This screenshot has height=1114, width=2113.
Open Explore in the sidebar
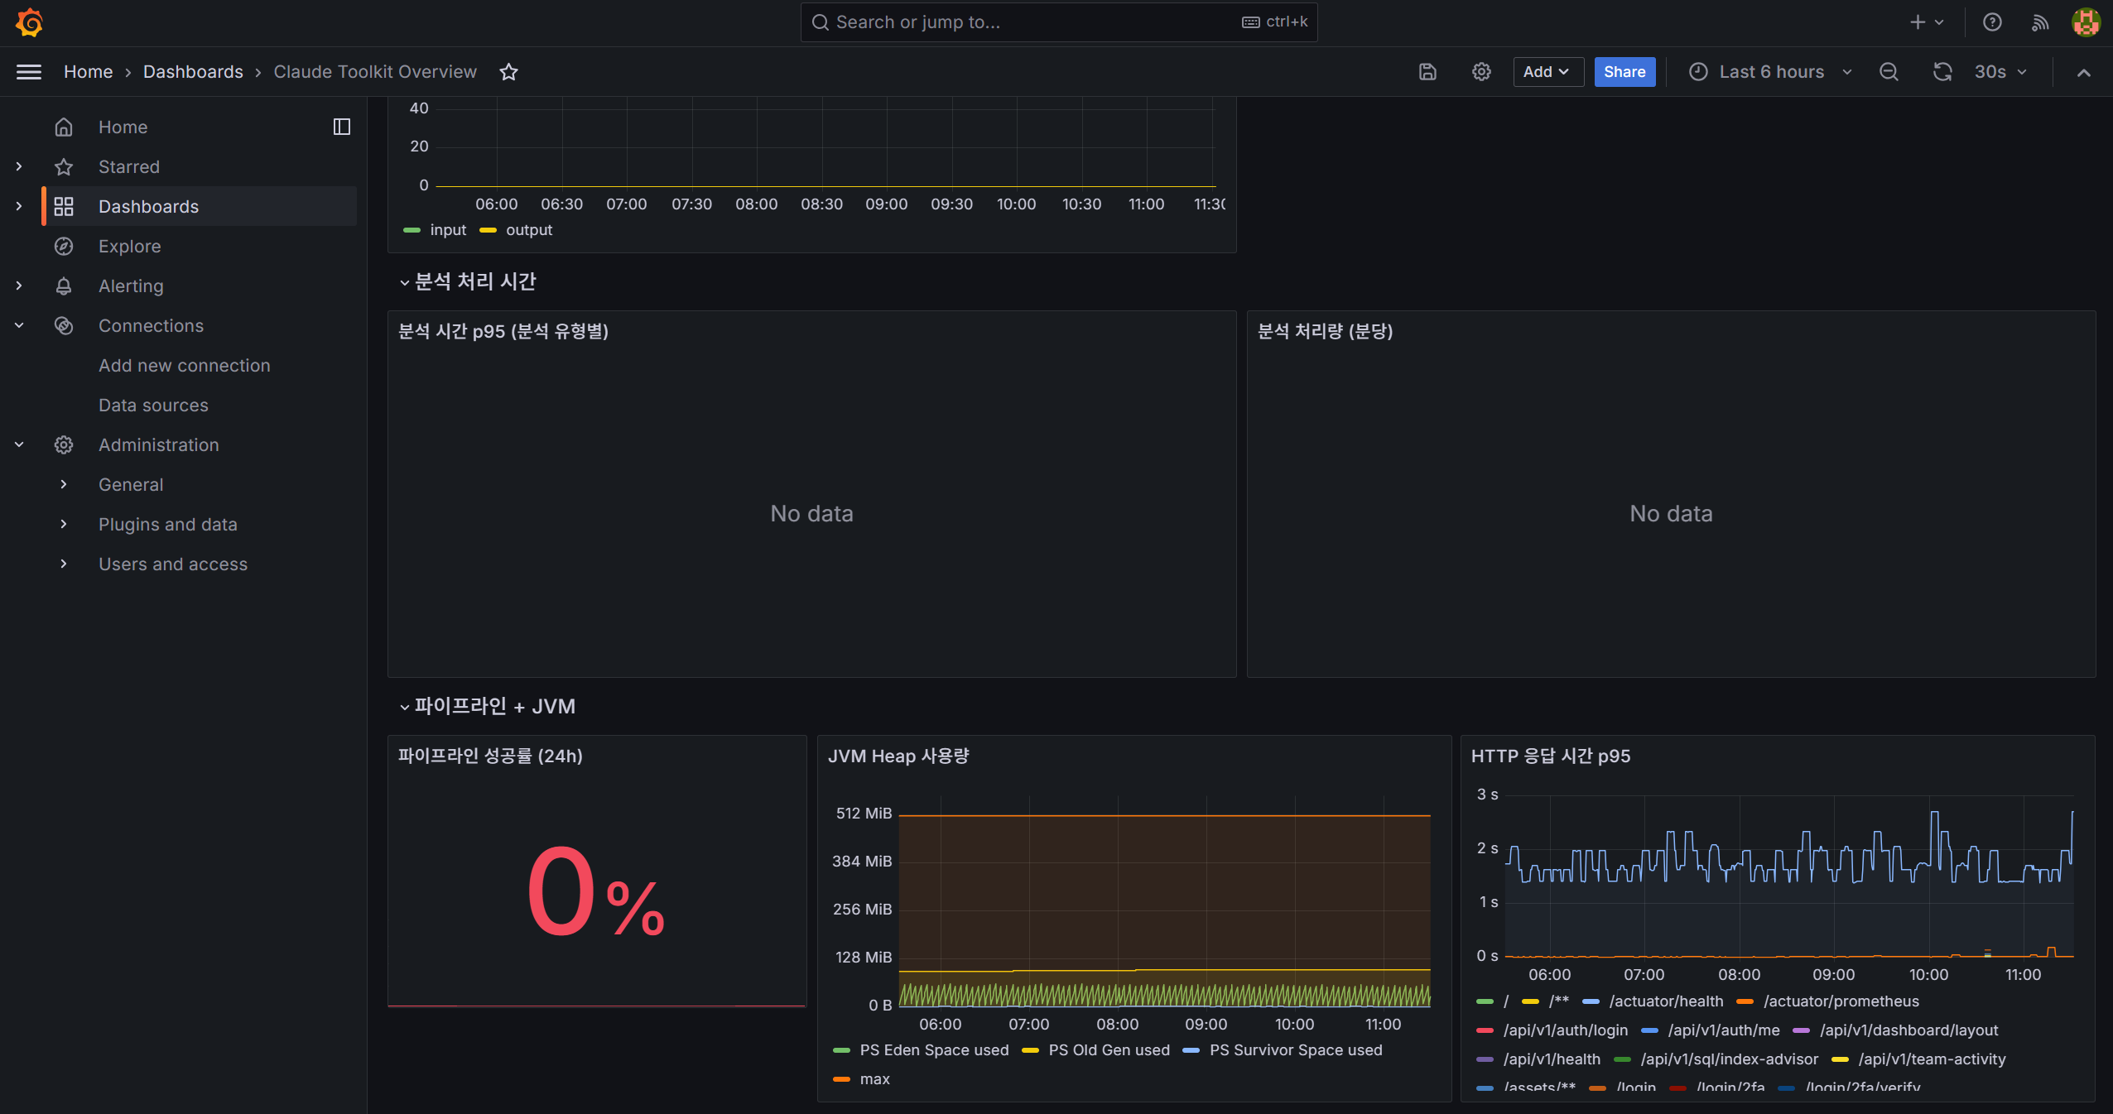pyautogui.click(x=129, y=246)
